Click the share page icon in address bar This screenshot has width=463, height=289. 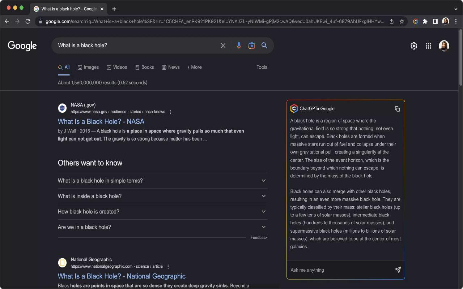tap(392, 21)
